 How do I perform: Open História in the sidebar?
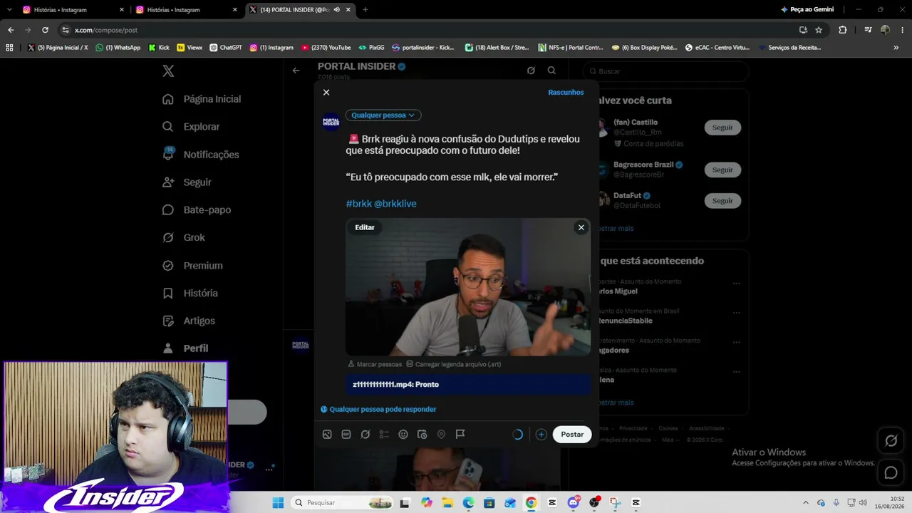[190, 294]
